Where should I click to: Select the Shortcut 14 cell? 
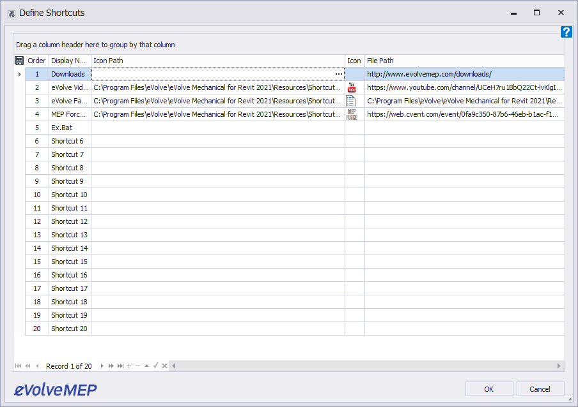[70, 248]
